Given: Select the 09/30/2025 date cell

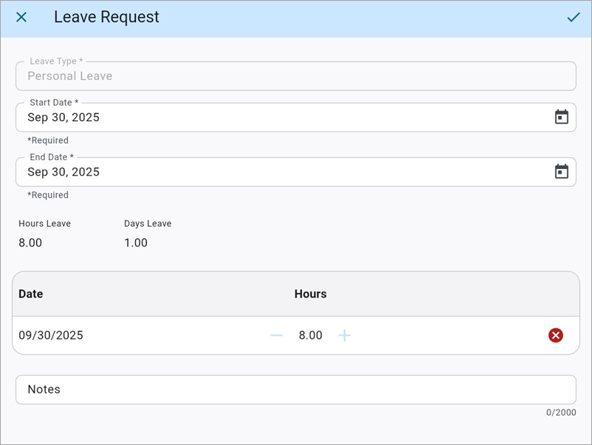Looking at the screenshot, I should [x=51, y=335].
